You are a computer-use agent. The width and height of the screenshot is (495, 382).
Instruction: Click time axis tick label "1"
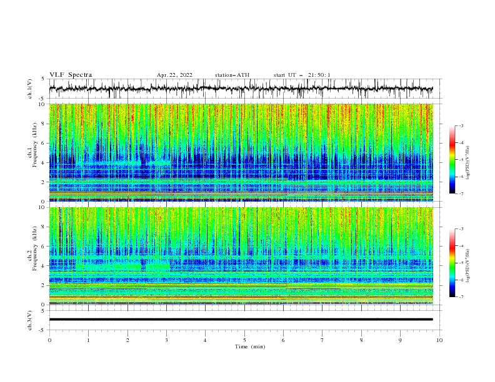[88, 340]
